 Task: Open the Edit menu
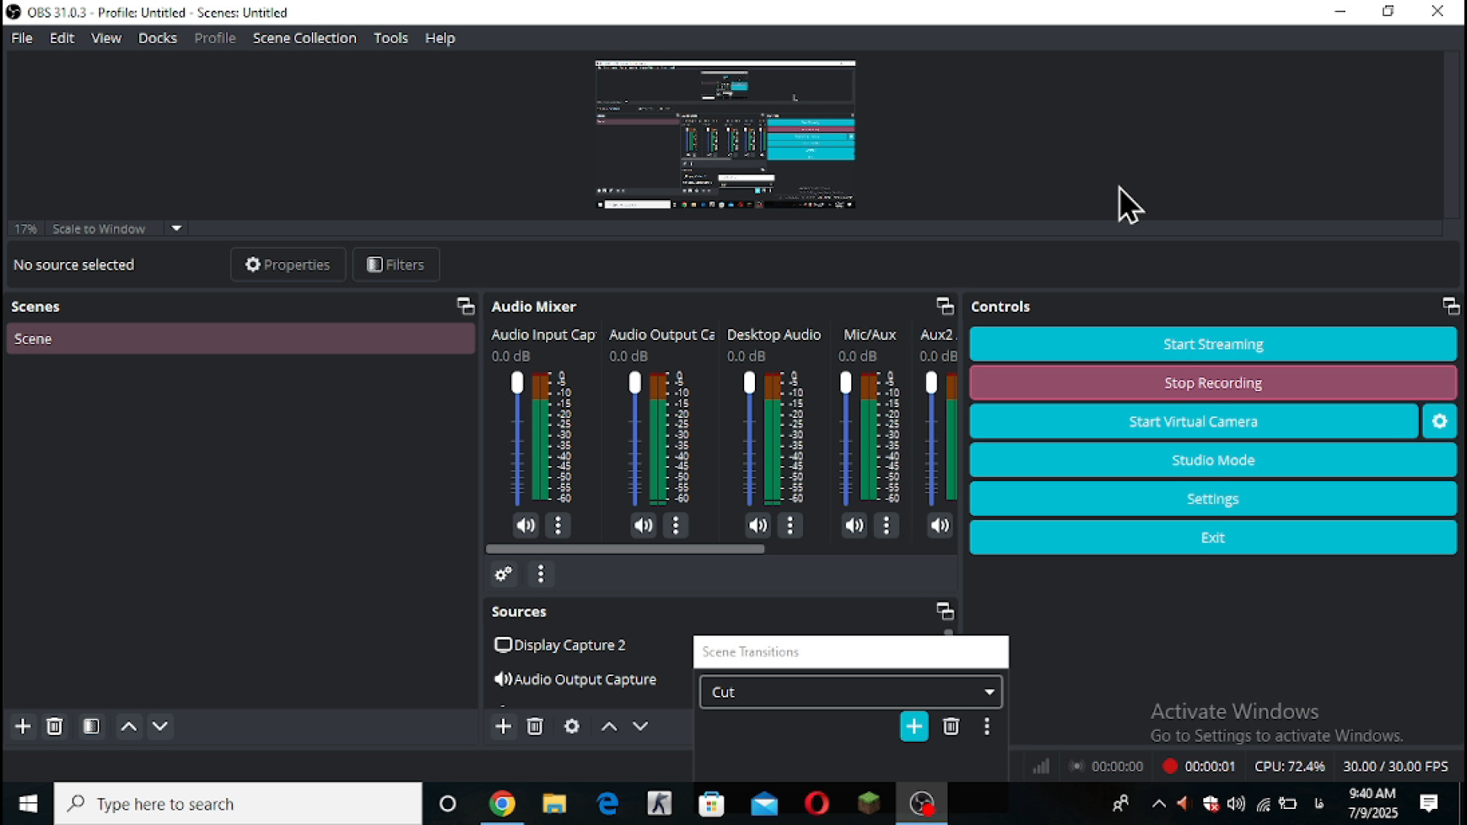[x=62, y=37]
